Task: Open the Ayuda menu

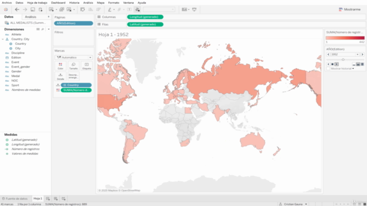Action: coord(142,3)
